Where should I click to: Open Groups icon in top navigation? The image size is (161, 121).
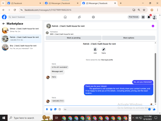[x=93, y=17]
